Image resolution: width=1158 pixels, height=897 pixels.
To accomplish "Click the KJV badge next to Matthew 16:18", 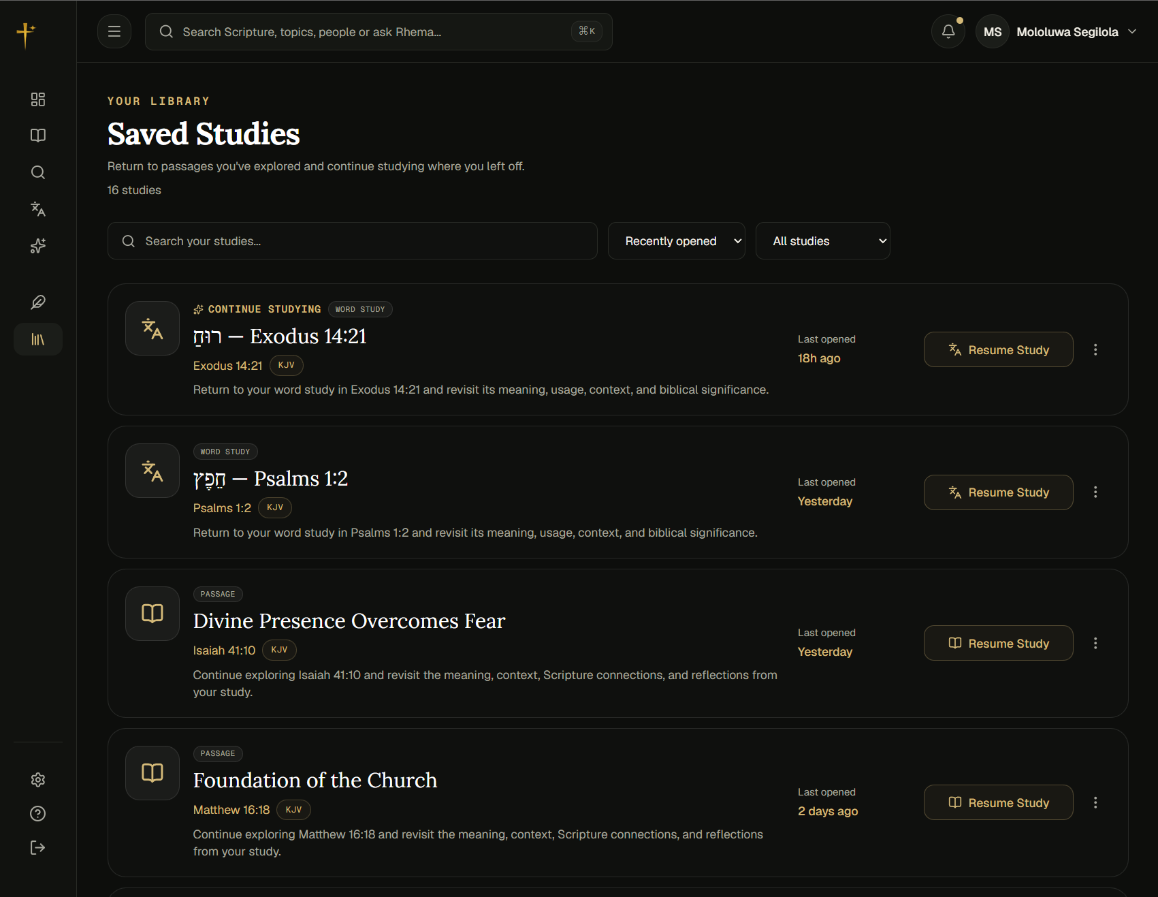I will point(294,809).
